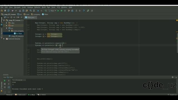This screenshot has width=178, height=100.
Task: Click the company breadcrumb in navigation bar
Action: pyautogui.click(x=36, y=14)
